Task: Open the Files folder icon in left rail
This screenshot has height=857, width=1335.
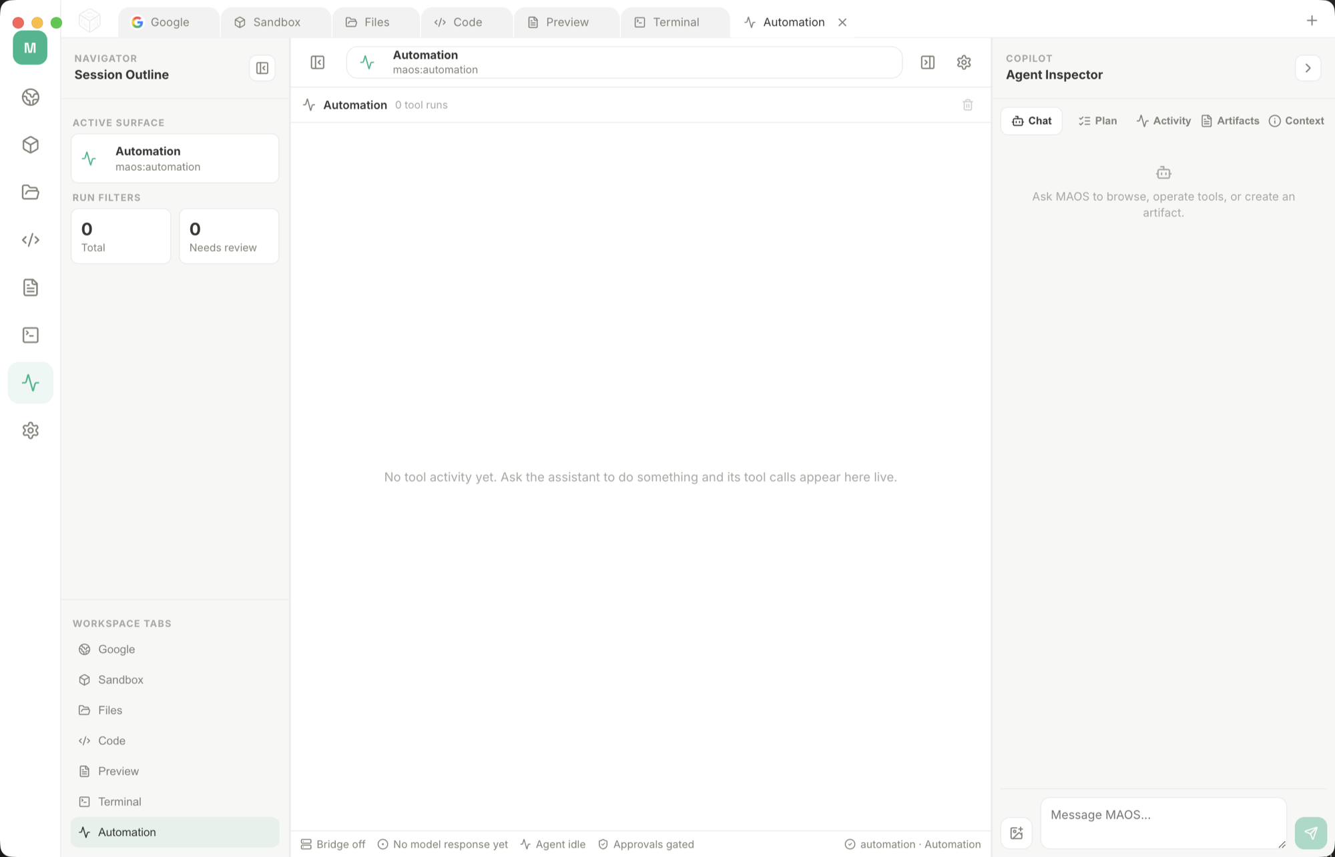Action: (31, 192)
